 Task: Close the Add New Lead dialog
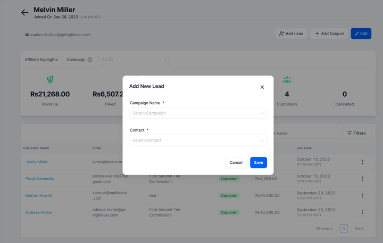point(262,87)
